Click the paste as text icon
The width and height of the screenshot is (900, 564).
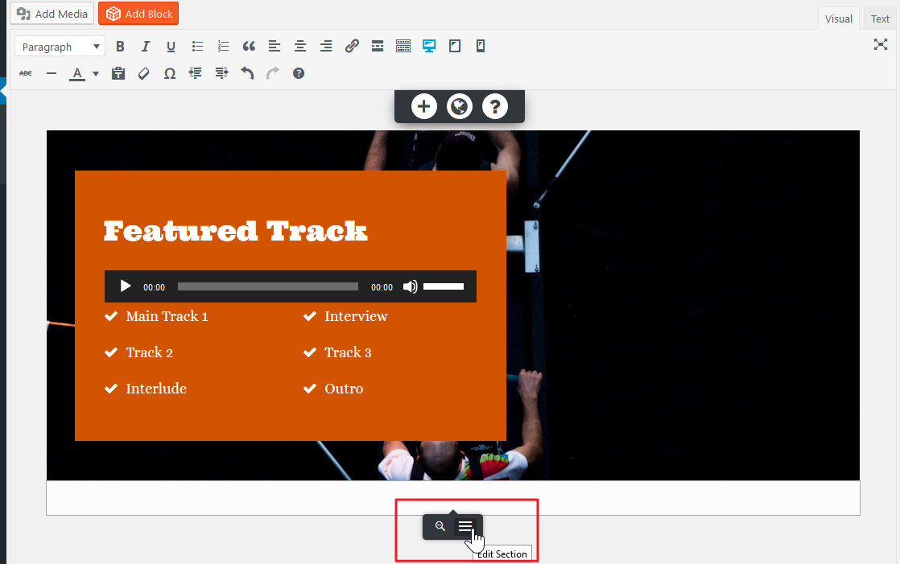pyautogui.click(x=118, y=73)
